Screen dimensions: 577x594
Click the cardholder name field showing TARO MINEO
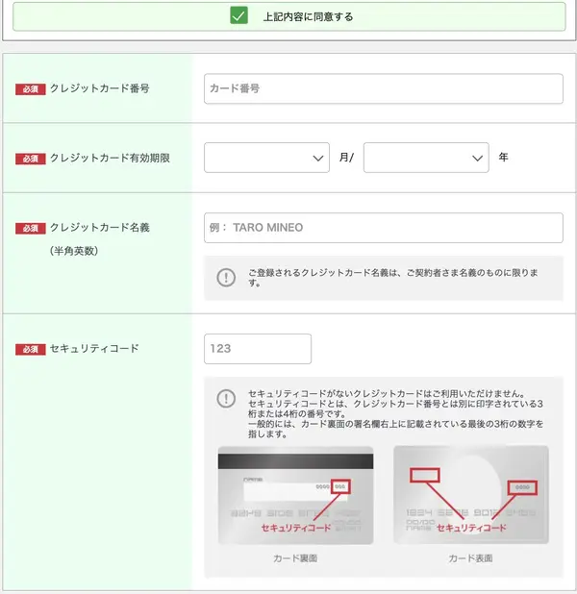[x=383, y=228]
